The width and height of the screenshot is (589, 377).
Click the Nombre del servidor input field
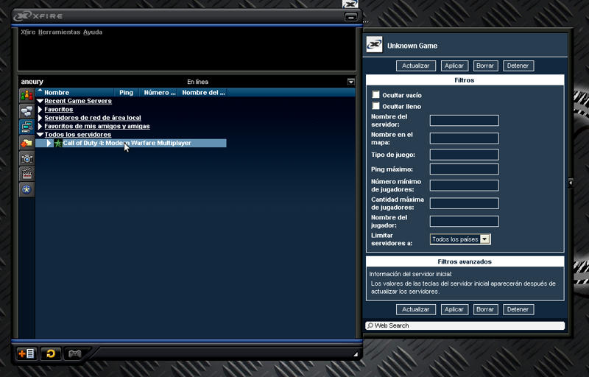pyautogui.click(x=465, y=121)
